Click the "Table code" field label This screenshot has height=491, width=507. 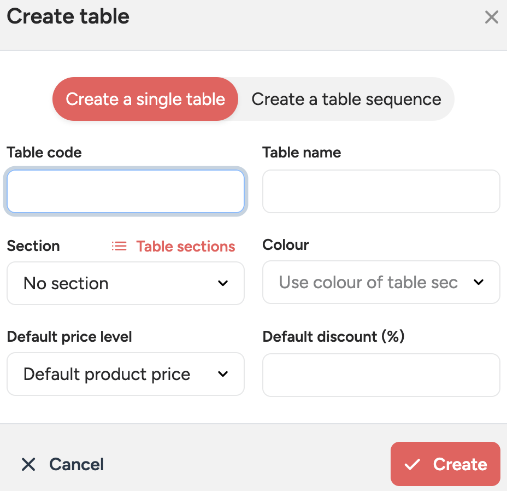tap(44, 153)
